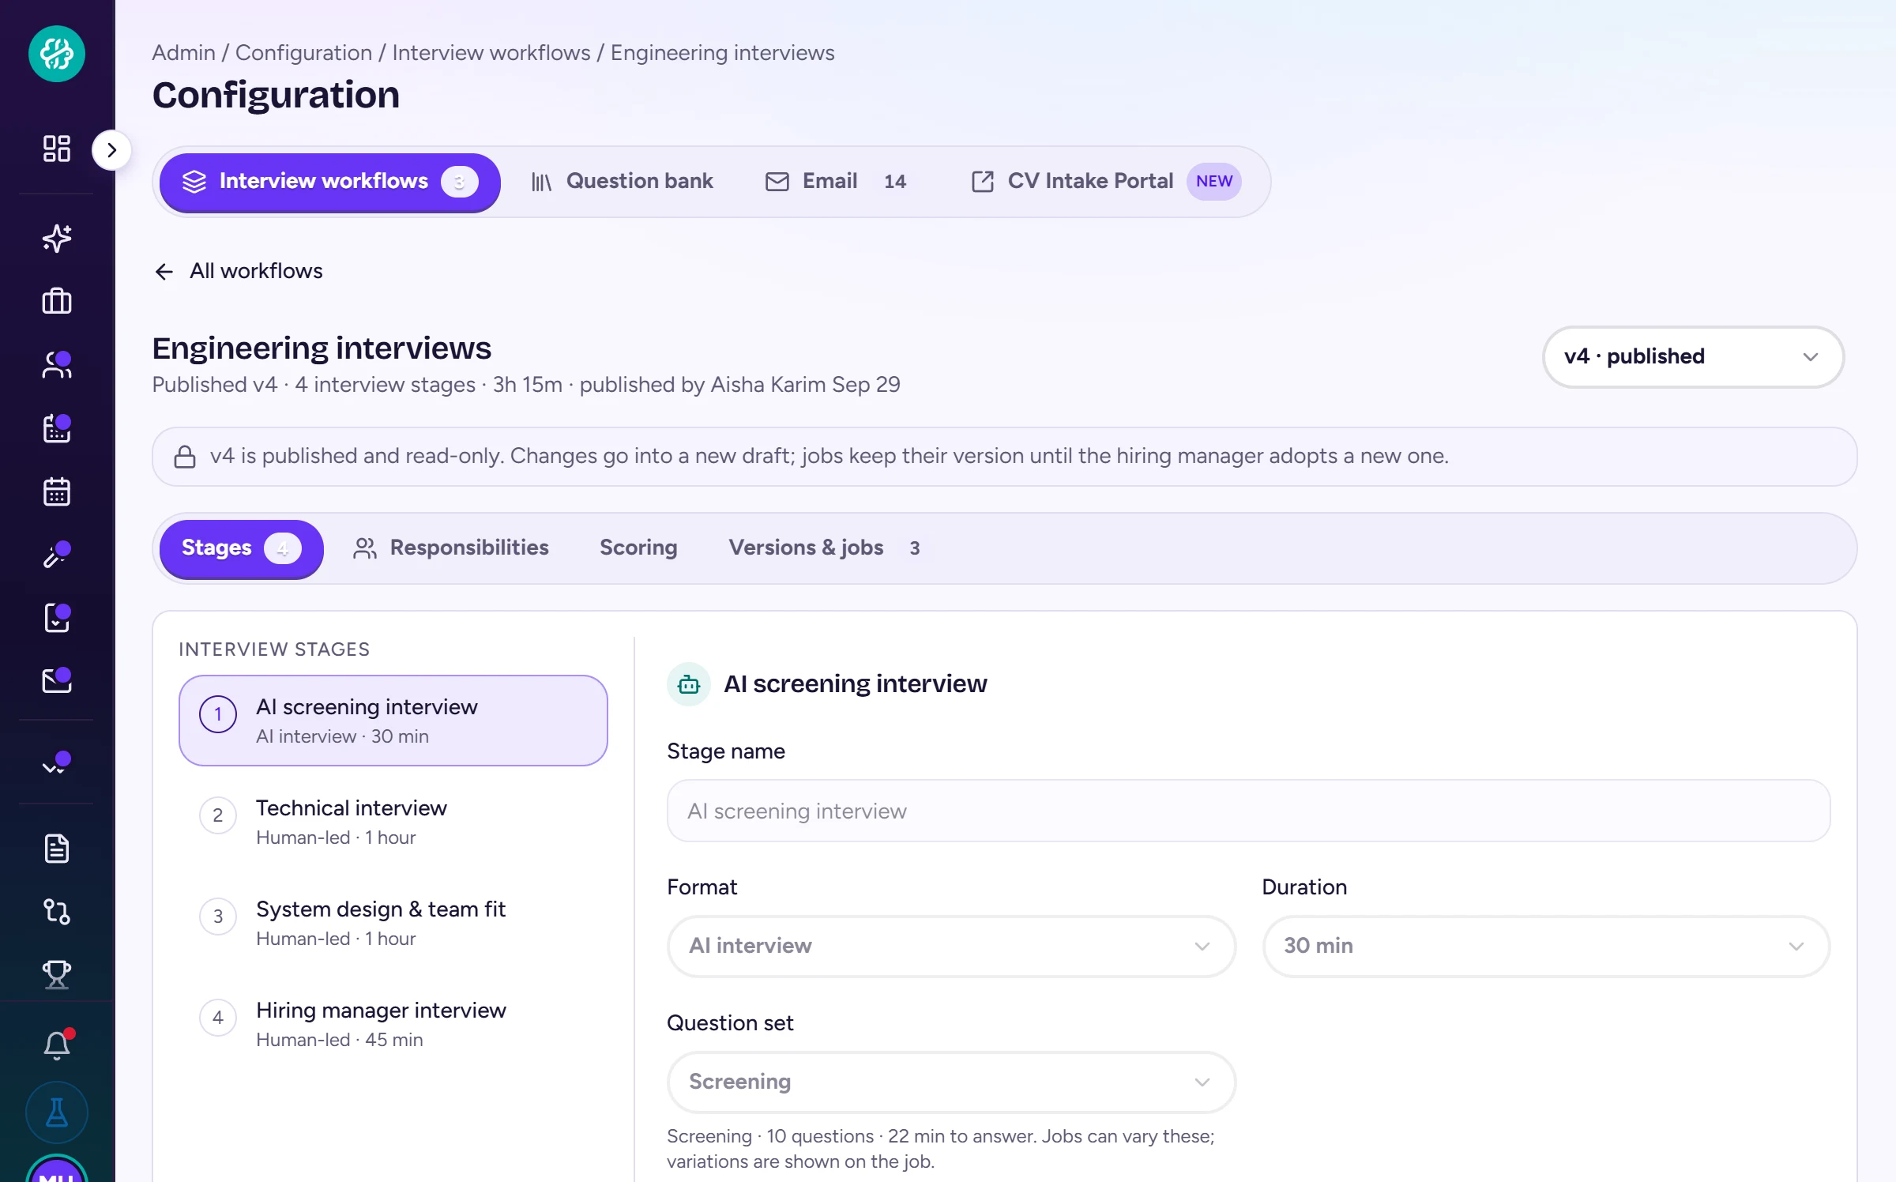The image size is (1896, 1182).
Task: Click the people icon on Responsibilities tab
Action: coord(365,548)
